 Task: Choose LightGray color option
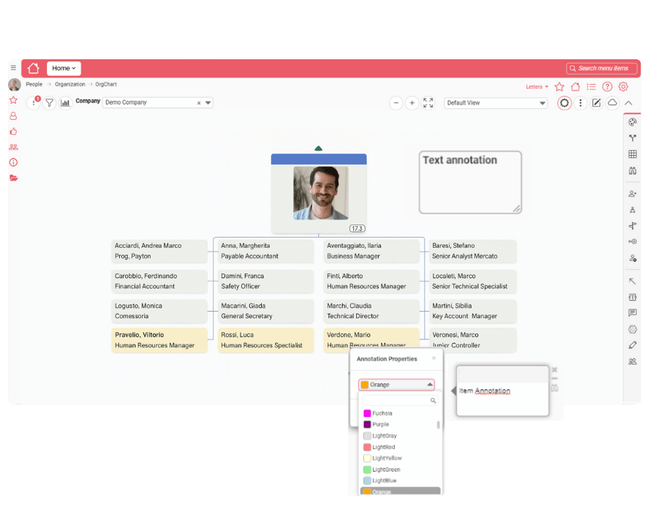point(399,436)
